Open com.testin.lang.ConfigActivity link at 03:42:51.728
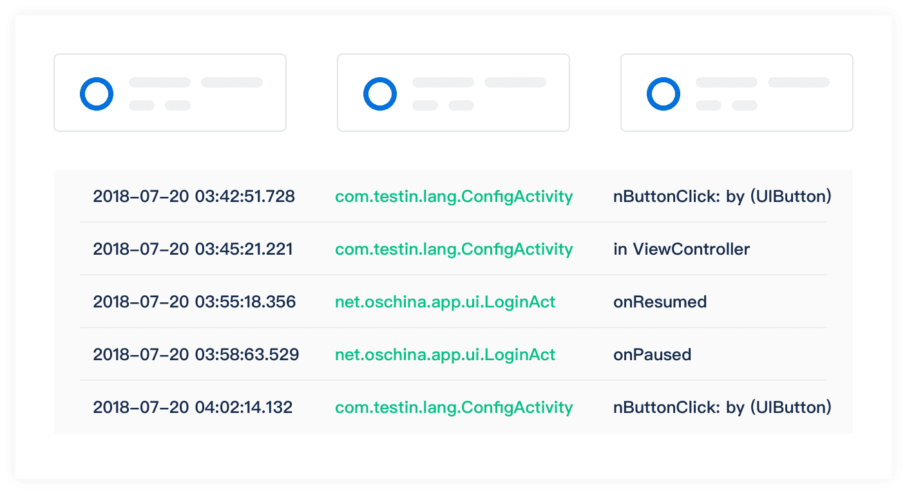The image size is (907, 494). click(x=453, y=196)
